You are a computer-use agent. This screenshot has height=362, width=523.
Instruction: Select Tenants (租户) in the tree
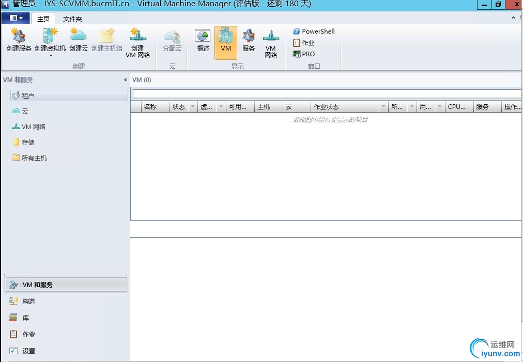click(x=69, y=96)
